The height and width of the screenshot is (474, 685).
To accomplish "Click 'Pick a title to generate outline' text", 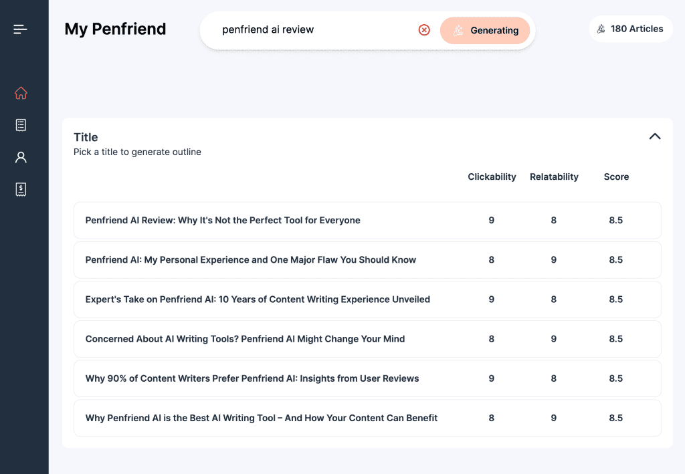I will pyautogui.click(x=137, y=152).
